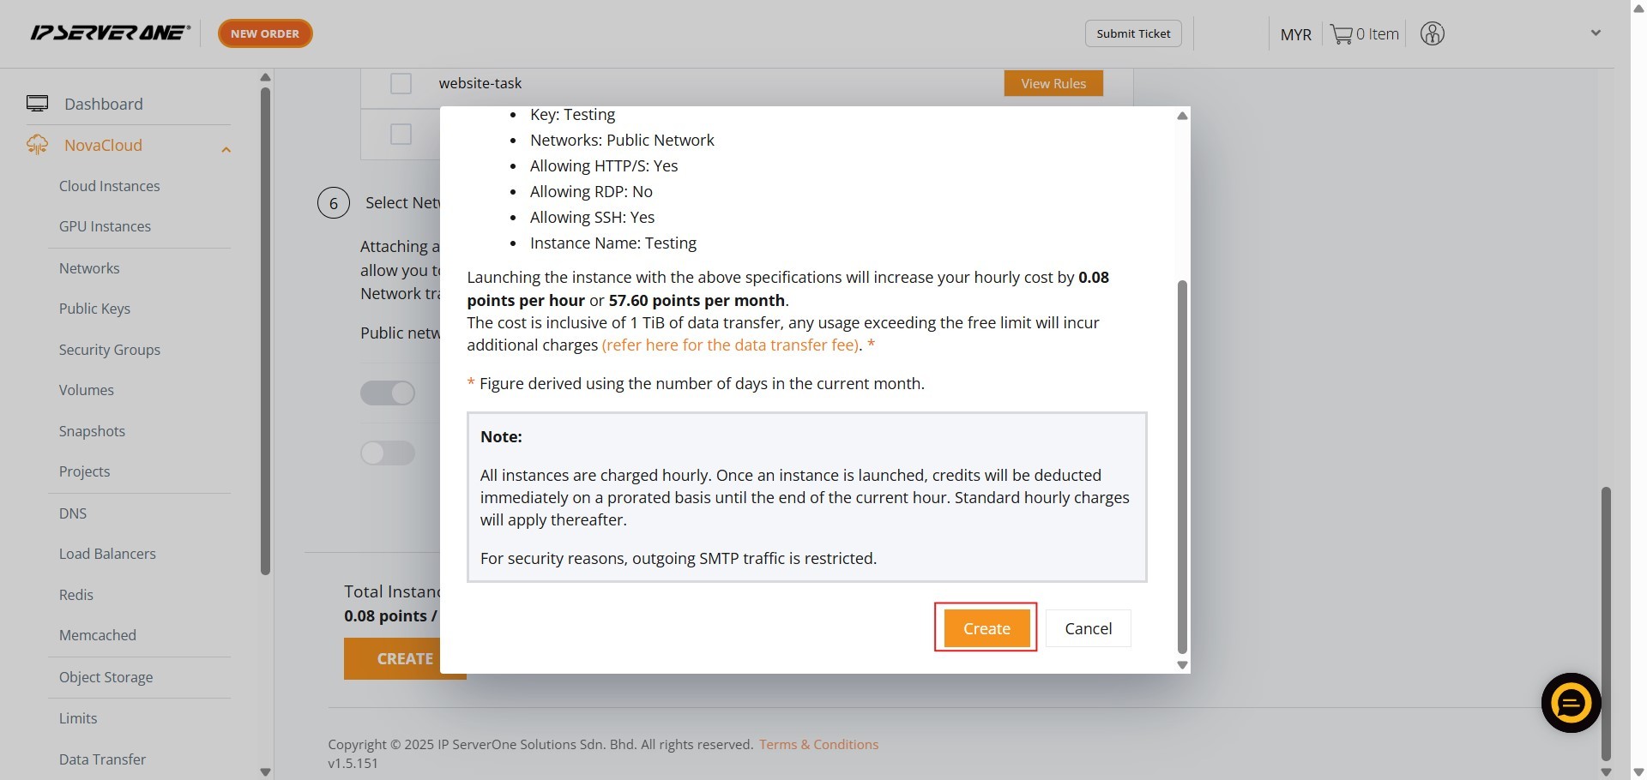Toggle the first public network switch

point(388,393)
